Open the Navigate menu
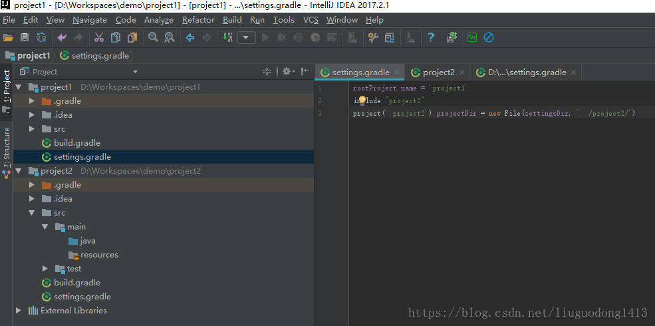The width and height of the screenshot is (655, 326). pos(90,20)
